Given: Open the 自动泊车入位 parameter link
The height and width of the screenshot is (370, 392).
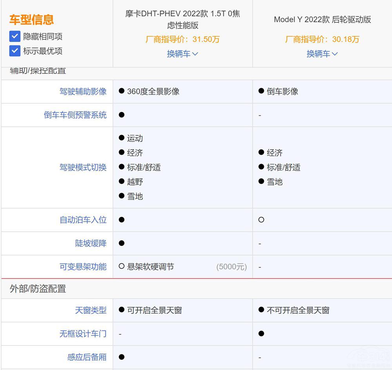Looking at the screenshot, I should (83, 220).
